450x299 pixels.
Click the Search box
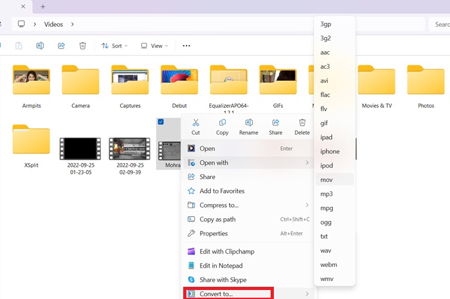pos(439,24)
